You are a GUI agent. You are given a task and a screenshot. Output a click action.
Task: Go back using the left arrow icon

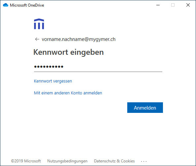coord(37,39)
